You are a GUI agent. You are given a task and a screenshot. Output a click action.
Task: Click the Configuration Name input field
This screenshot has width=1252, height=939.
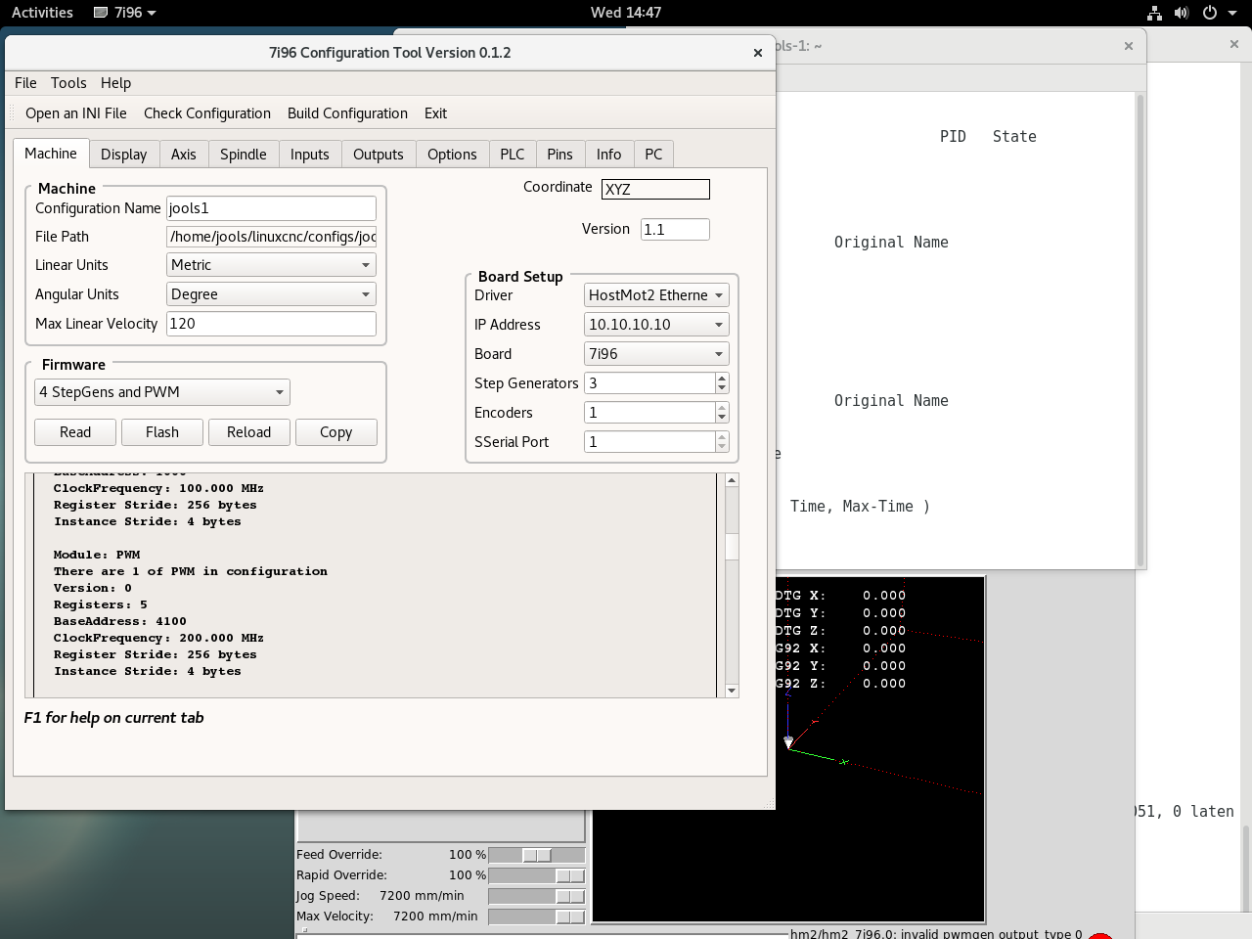(271, 208)
